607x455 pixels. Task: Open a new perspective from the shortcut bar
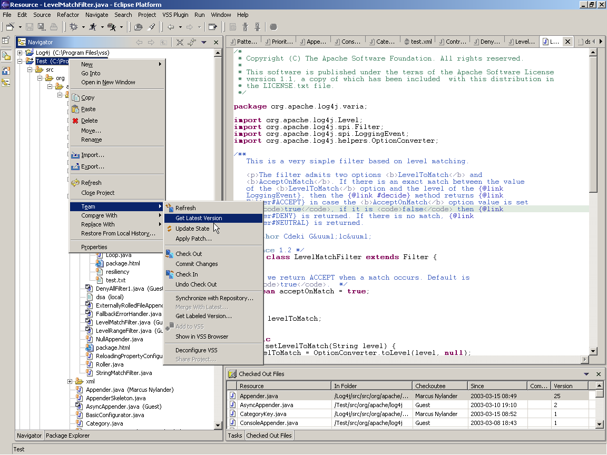(6, 41)
